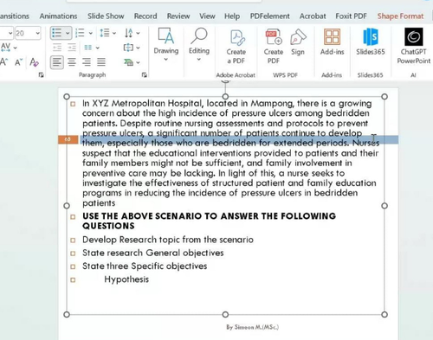This screenshot has width=433, height=340.
Task: Open the Font dialog launcher
Action: point(41,75)
